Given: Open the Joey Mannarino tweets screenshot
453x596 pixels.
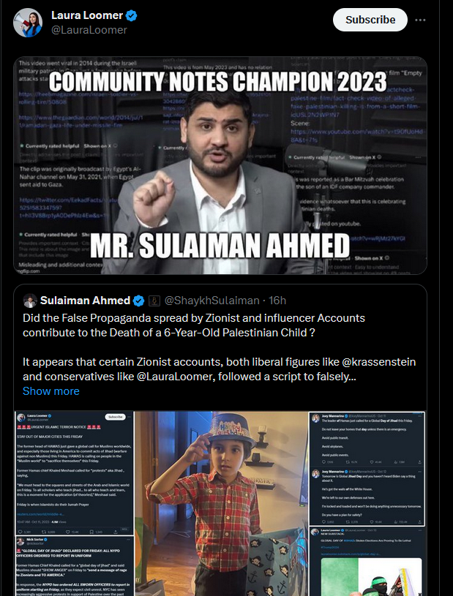Looking at the screenshot, I should click(367, 469).
